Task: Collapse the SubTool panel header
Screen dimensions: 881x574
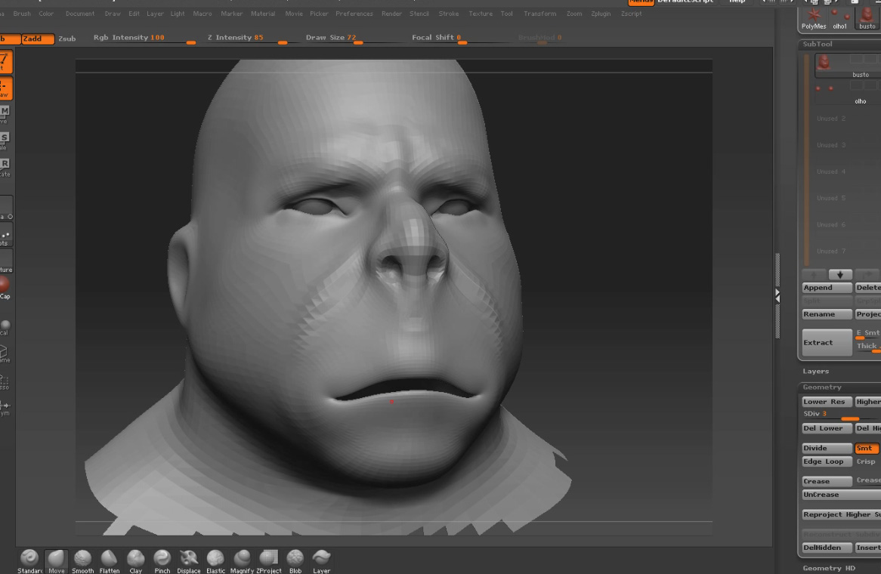Action: coord(818,45)
